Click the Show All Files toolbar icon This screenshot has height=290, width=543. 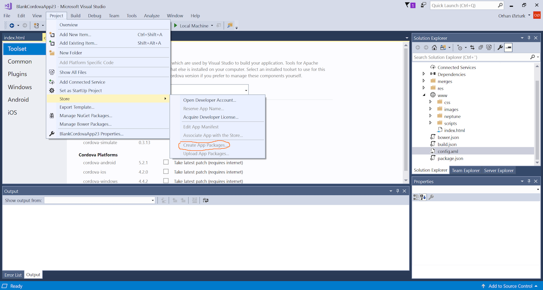tap(489, 47)
